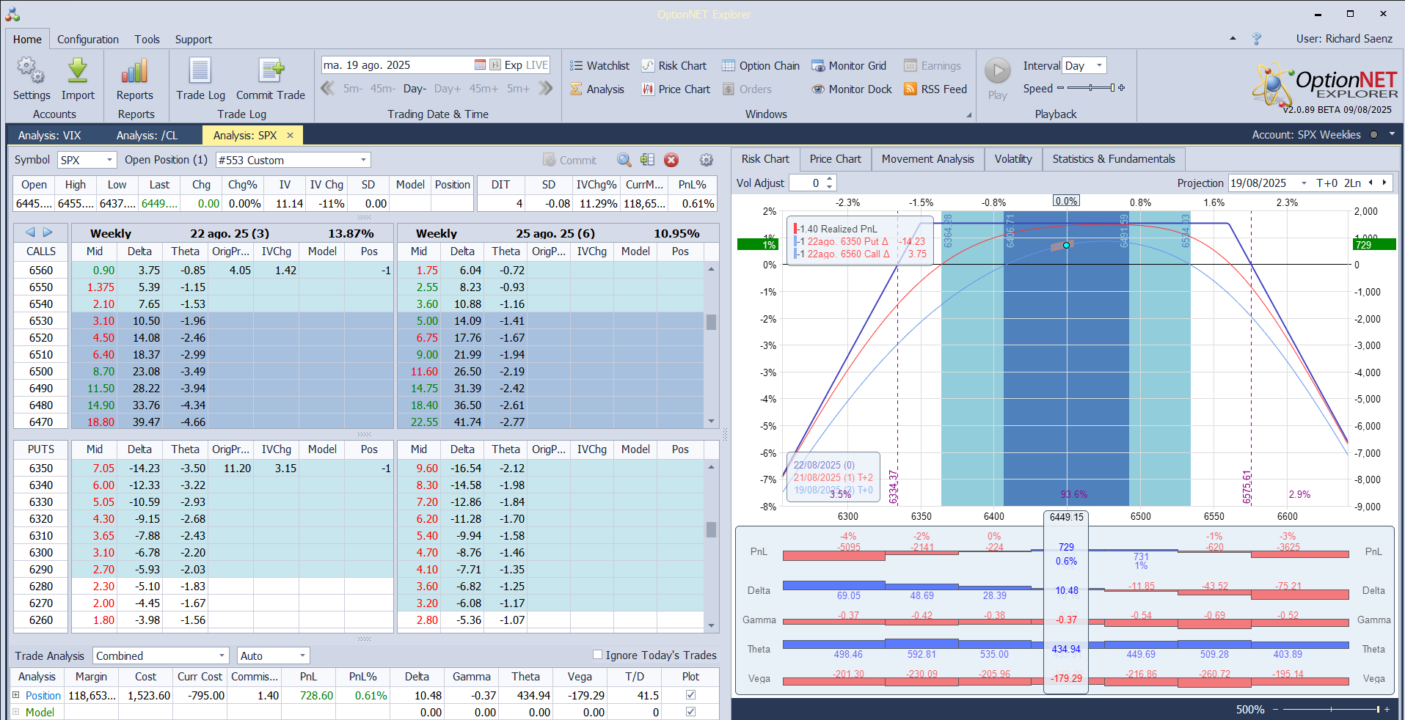This screenshot has width=1405, height=720.
Task: Open the Watchlist window
Action: coord(599,66)
